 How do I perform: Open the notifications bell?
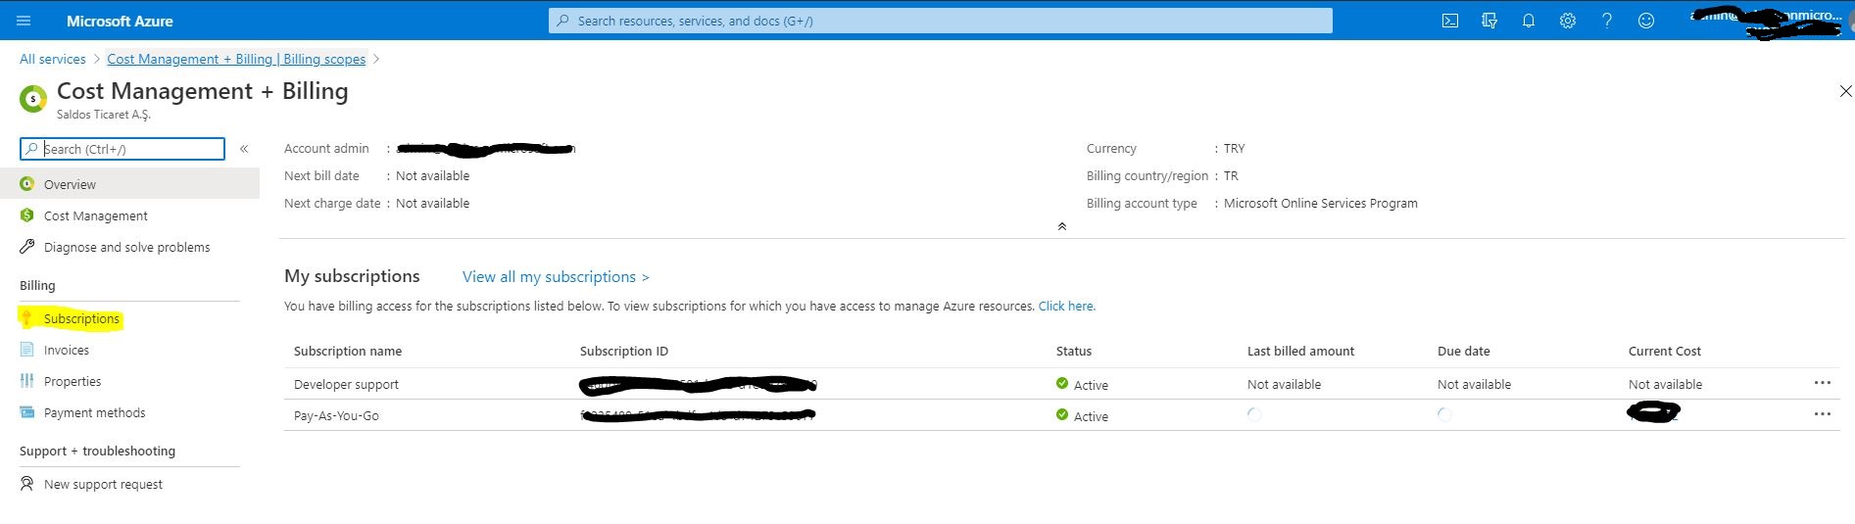1529,21
